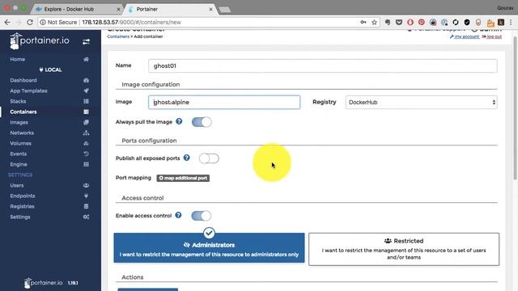Open Dashboard in the sidebar

(23, 80)
